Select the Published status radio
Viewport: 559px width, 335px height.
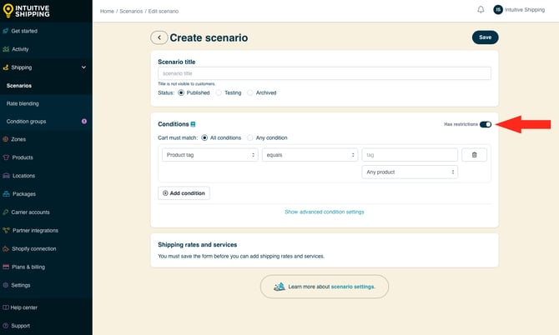tap(181, 92)
